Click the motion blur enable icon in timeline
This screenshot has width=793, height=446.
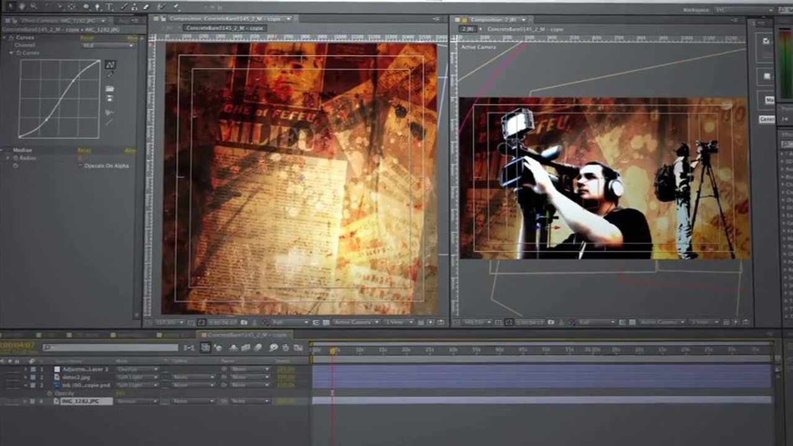pyautogui.click(x=257, y=348)
